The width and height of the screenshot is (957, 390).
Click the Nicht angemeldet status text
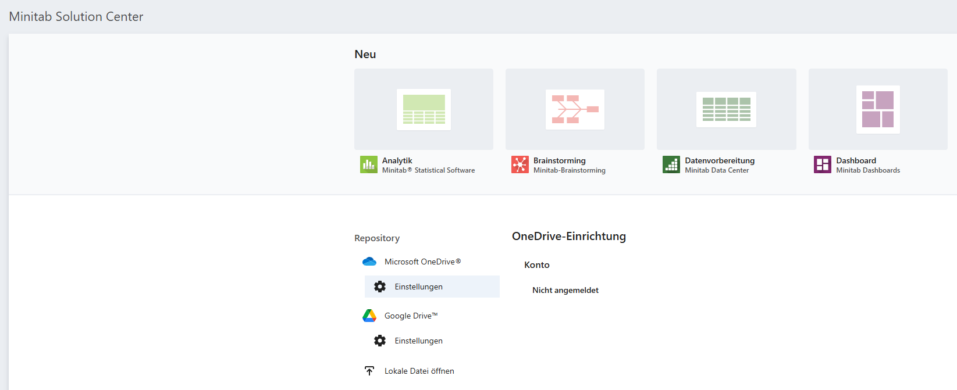click(x=565, y=290)
